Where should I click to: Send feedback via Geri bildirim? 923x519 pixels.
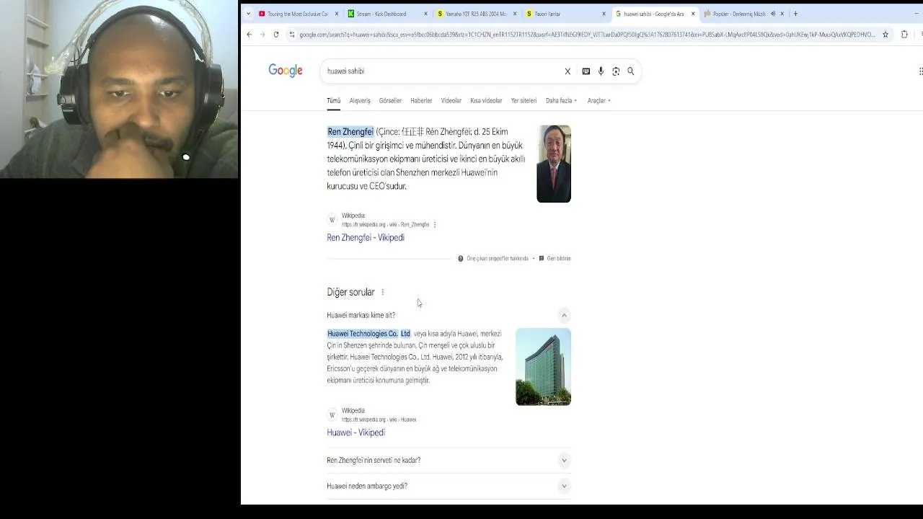(555, 259)
